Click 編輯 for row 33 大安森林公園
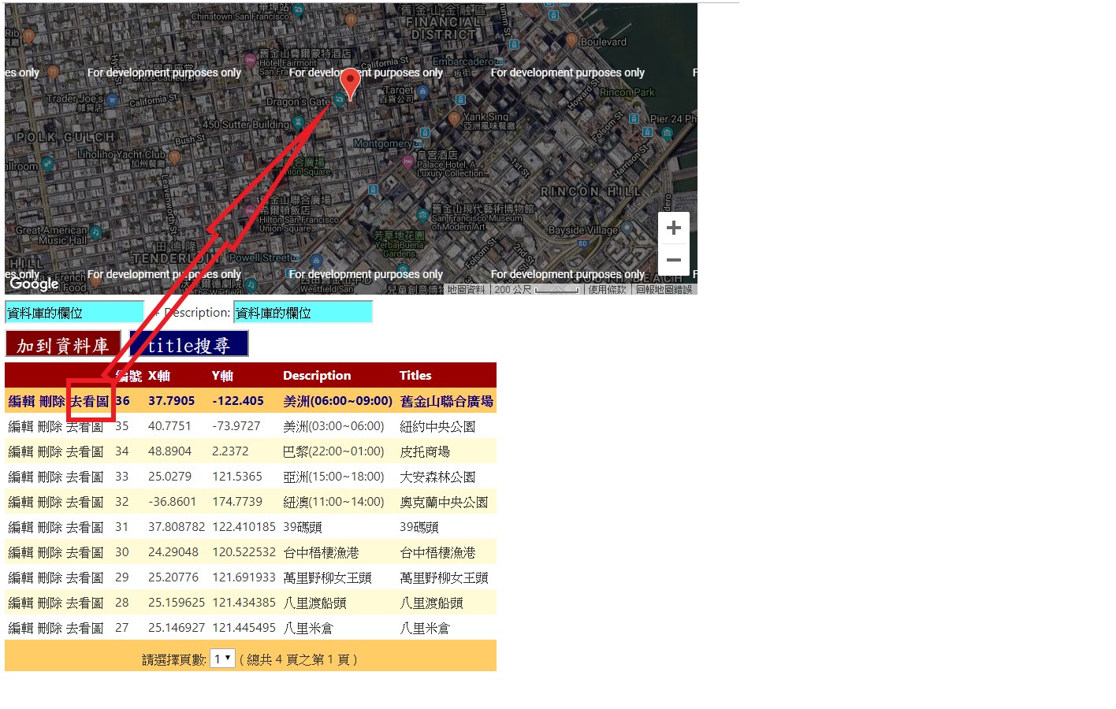 point(21,477)
